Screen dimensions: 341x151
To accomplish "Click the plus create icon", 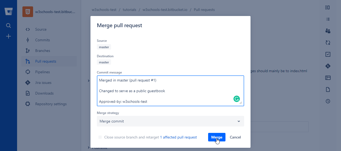I will (9, 36).
